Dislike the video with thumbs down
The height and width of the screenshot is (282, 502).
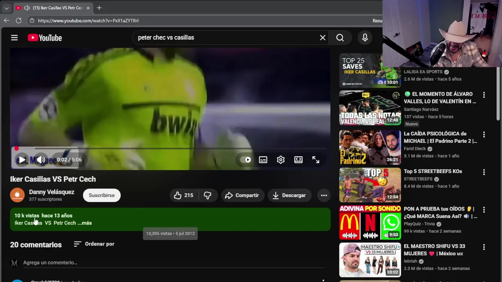(207, 195)
